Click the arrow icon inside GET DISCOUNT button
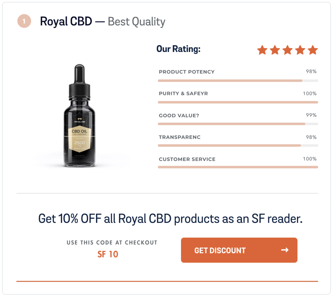The height and width of the screenshot is (297, 333). tap(285, 250)
